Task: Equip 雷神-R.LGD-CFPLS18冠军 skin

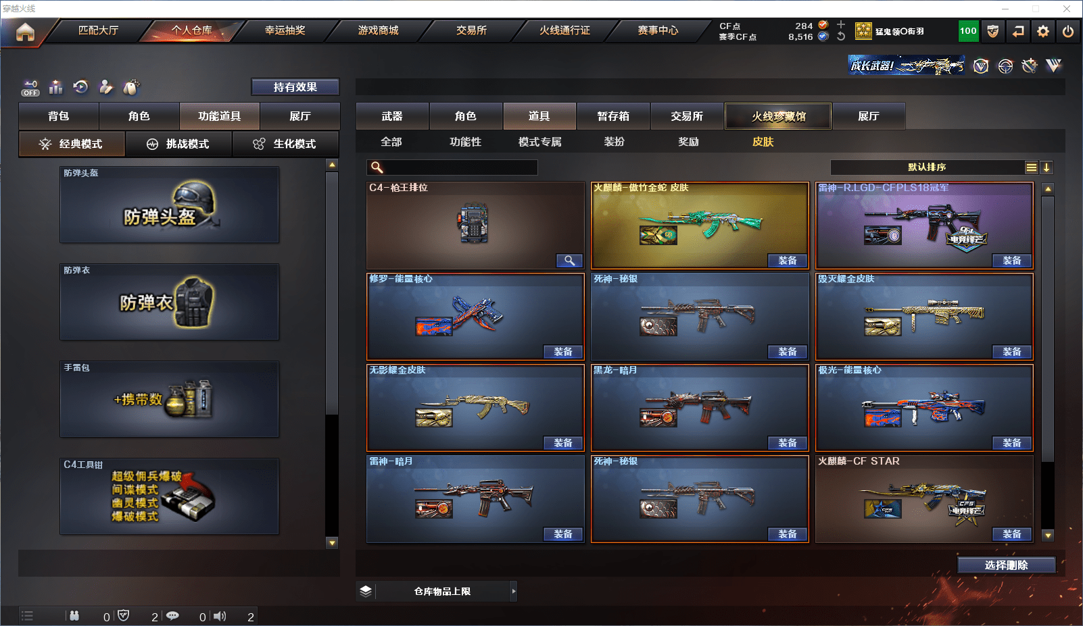Action: tap(1012, 261)
